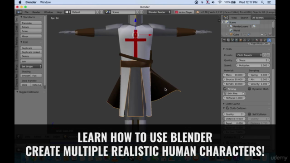Open the outliner Search menu
This screenshot has height=163, width=290.
click(244, 18)
